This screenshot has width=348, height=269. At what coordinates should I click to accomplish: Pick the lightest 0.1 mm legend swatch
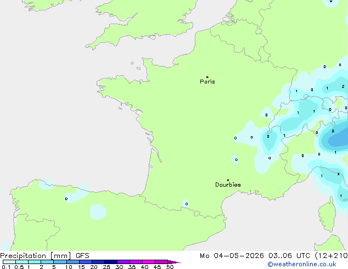9,262
